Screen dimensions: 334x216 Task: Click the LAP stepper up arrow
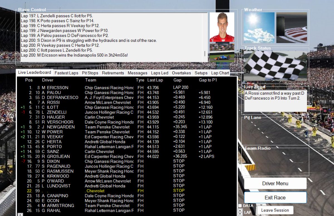tap(240, 211)
